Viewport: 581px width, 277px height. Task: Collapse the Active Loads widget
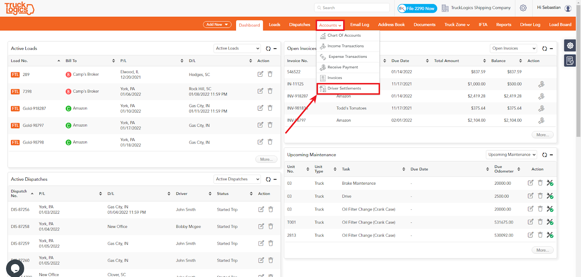click(275, 48)
